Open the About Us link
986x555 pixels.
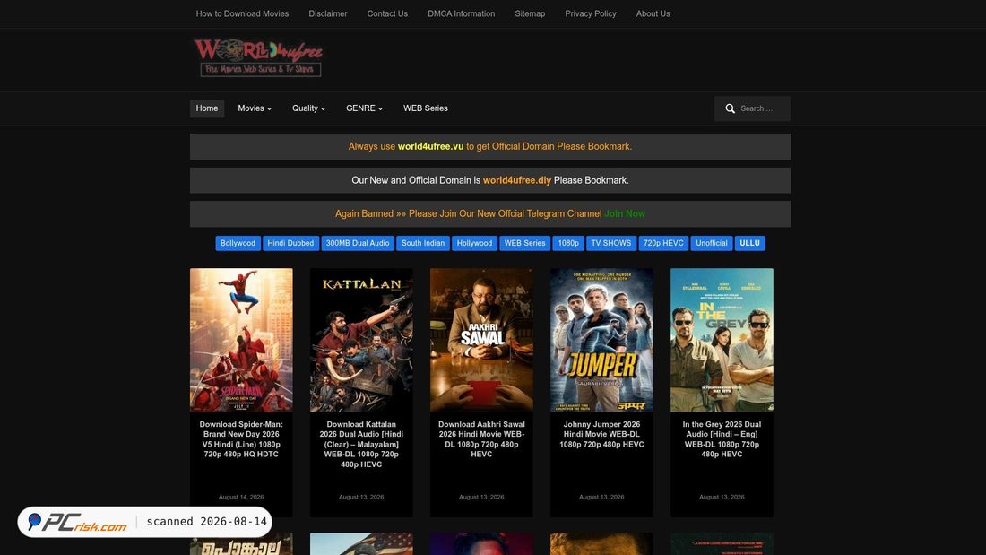[653, 13]
